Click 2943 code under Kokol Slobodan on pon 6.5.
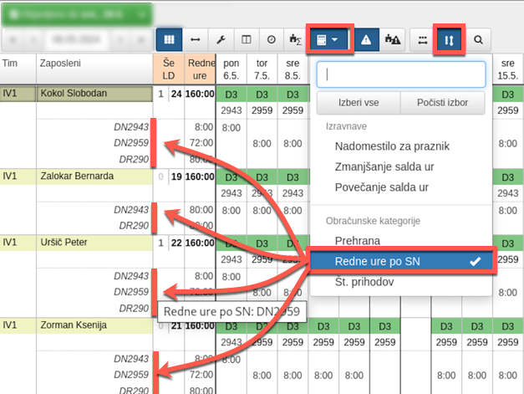This screenshot has height=394, width=524. (x=231, y=110)
